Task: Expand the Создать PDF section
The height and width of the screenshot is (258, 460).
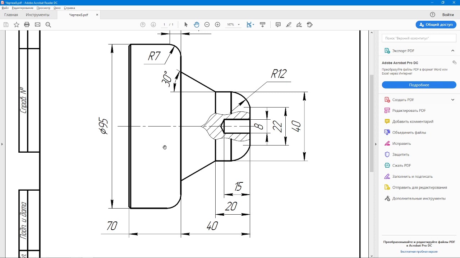Action: pyautogui.click(x=453, y=100)
